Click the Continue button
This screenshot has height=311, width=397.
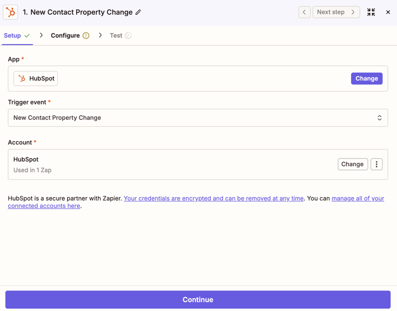point(198,299)
